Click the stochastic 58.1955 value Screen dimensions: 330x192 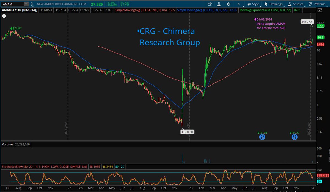click(95, 166)
